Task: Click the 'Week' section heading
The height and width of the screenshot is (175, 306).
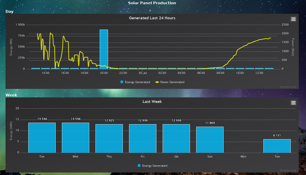Action: pos(11,95)
